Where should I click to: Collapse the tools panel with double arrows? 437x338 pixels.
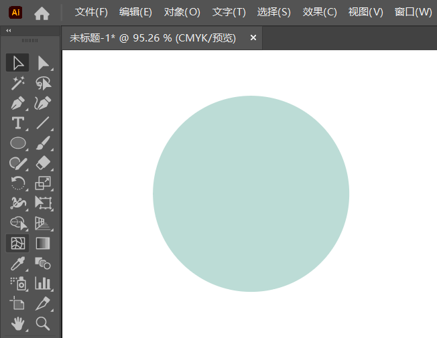tap(9, 31)
